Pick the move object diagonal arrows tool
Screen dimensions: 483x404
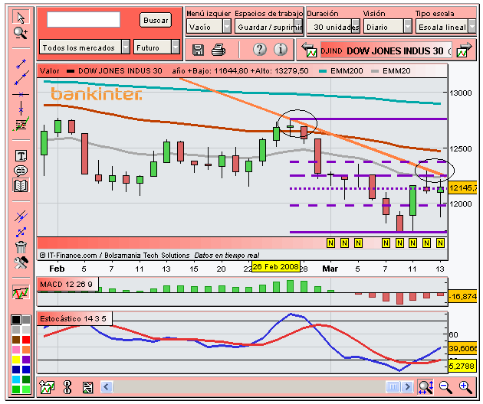point(21,232)
